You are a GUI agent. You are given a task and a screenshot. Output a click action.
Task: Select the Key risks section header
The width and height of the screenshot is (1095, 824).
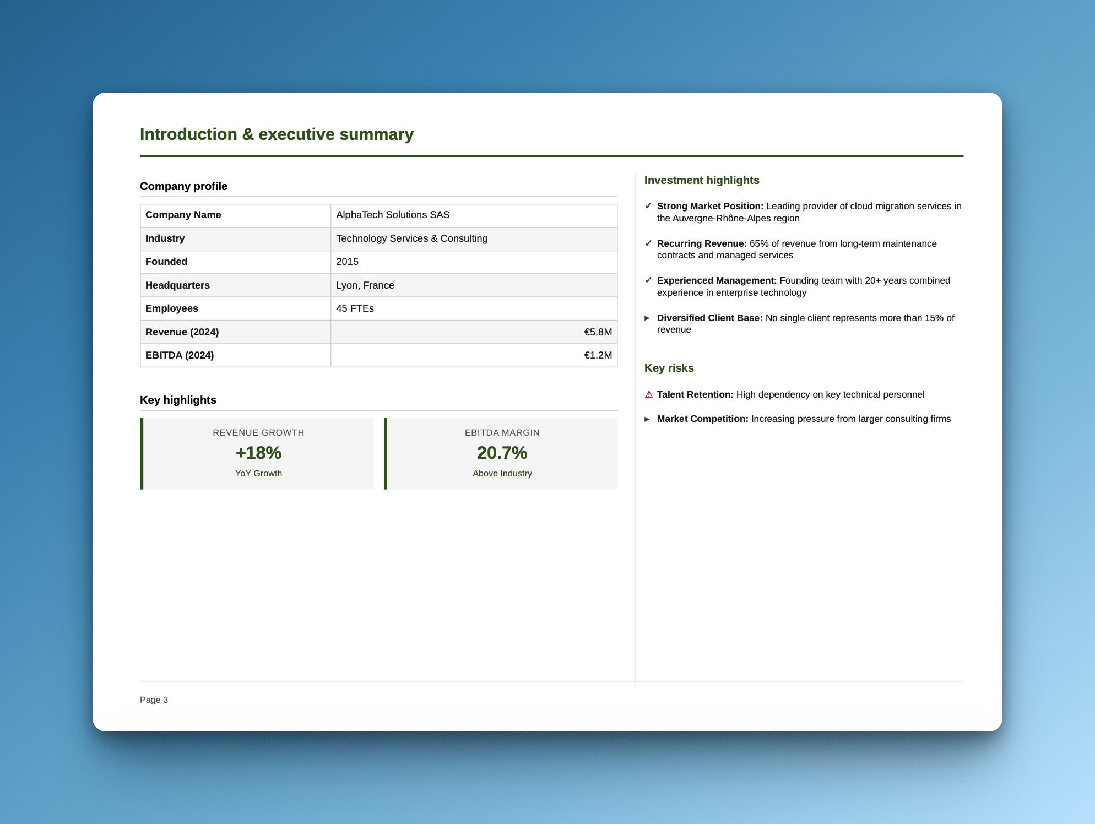pos(669,368)
